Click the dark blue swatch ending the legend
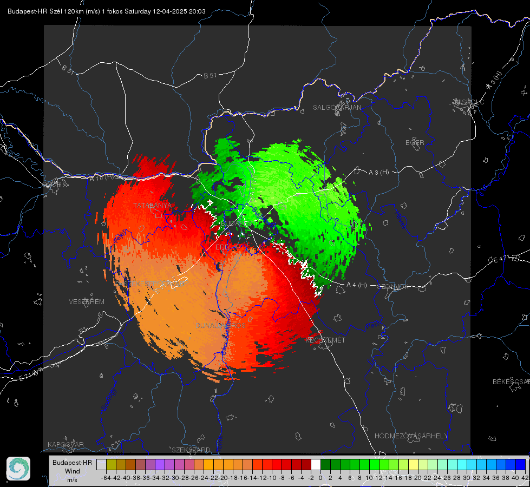The width and height of the screenshot is (530, 487). coord(521,465)
